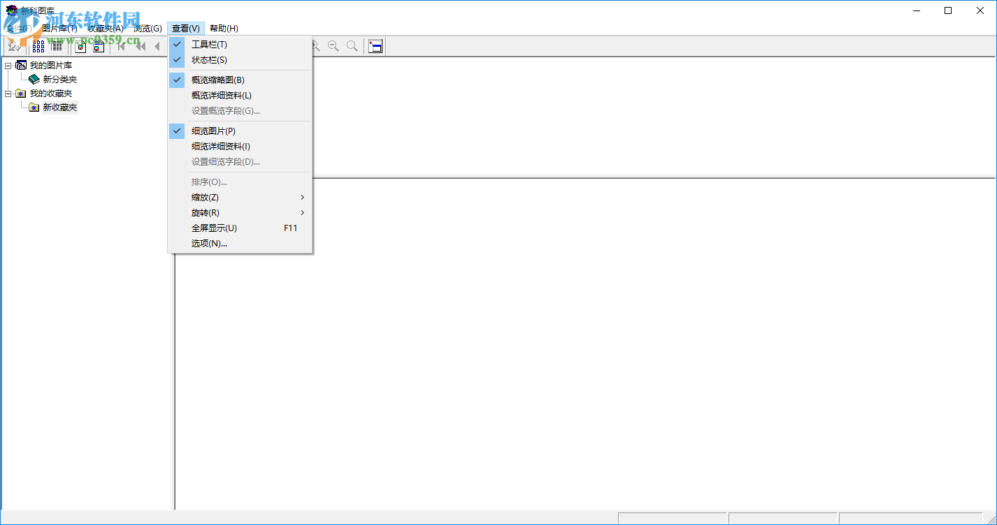Screen dimensions: 997x525
Task: Open the 收藏夹(A) menu
Action: click(106, 29)
